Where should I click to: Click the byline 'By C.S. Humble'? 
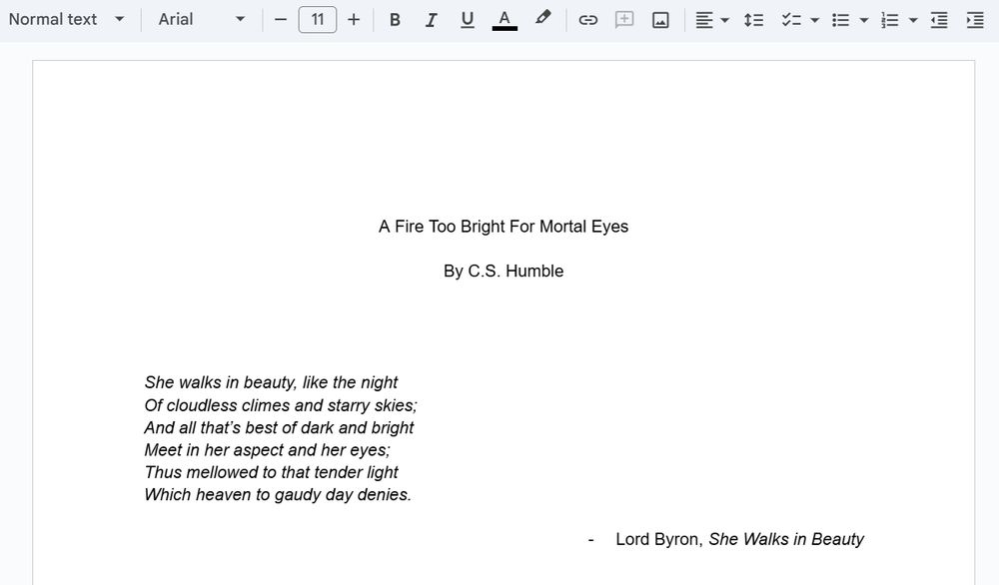(x=503, y=272)
